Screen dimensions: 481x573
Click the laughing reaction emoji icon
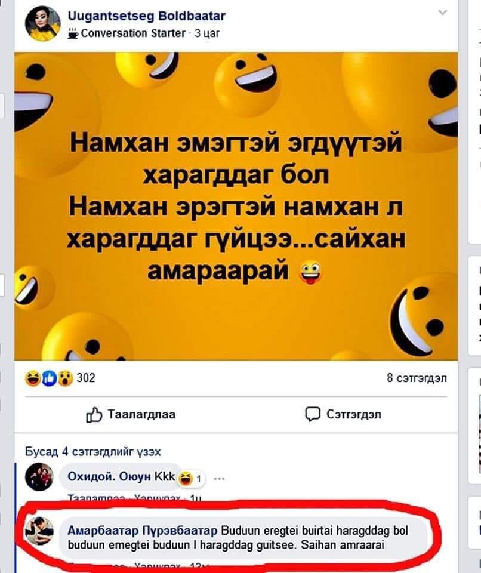click(x=33, y=378)
